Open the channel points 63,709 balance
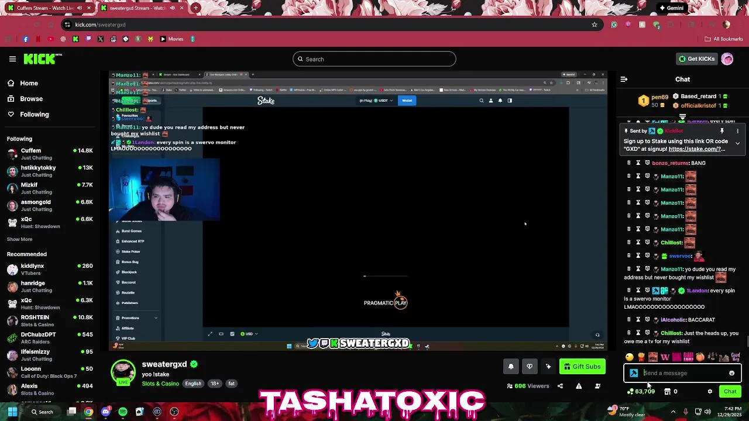The image size is (749, 421). tap(641, 392)
